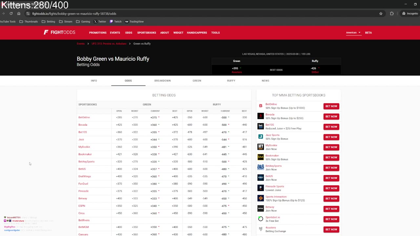Open the Thumbnails bookmark folder
The height and width of the screenshot is (236, 420).
click(29, 22)
